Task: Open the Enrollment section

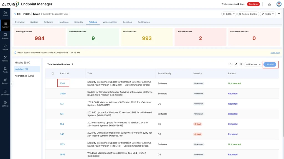Action: 5,92
